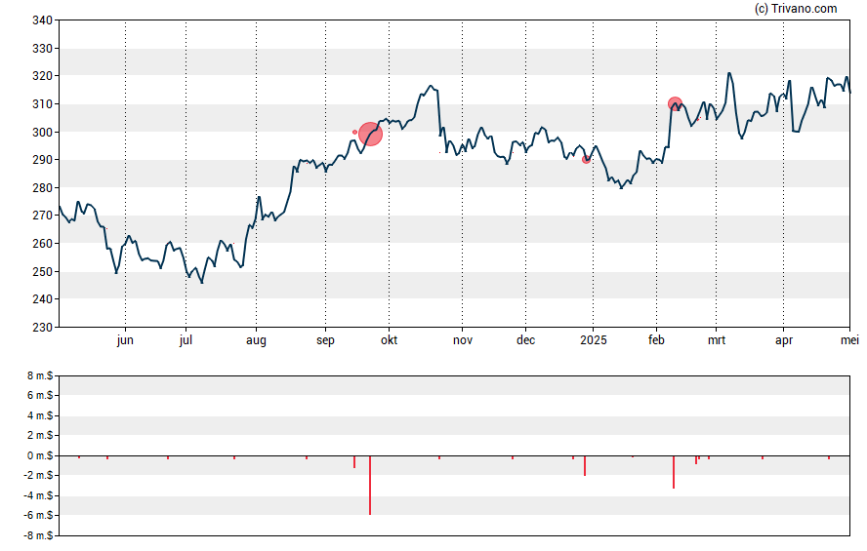
Task: Click the red bar reaching -2 m.$ before 2025
Action: pyautogui.click(x=585, y=466)
